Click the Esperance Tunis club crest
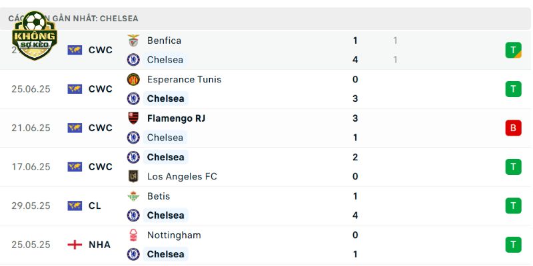This screenshot has height=266, width=533. pos(133,79)
